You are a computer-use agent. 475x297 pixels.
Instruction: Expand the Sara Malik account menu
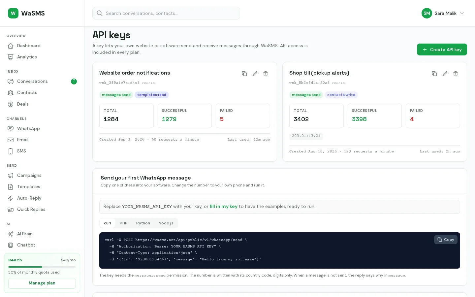click(443, 13)
